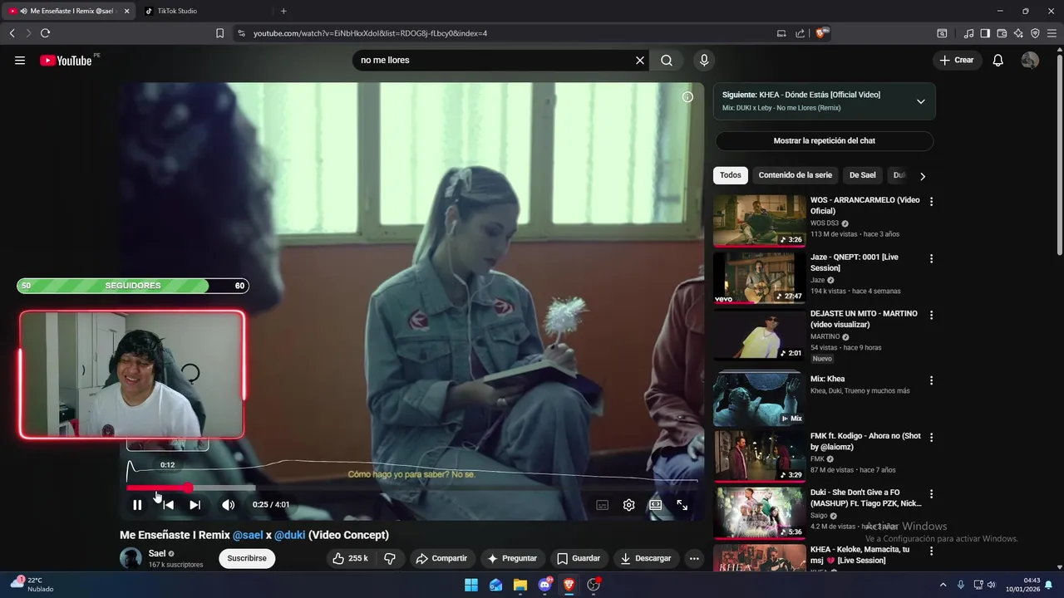
Task: Run search with the magnifier button
Action: [667, 60]
